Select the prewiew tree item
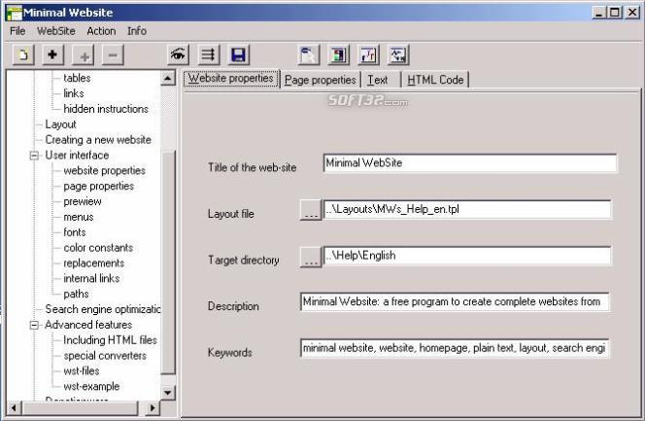 point(83,201)
